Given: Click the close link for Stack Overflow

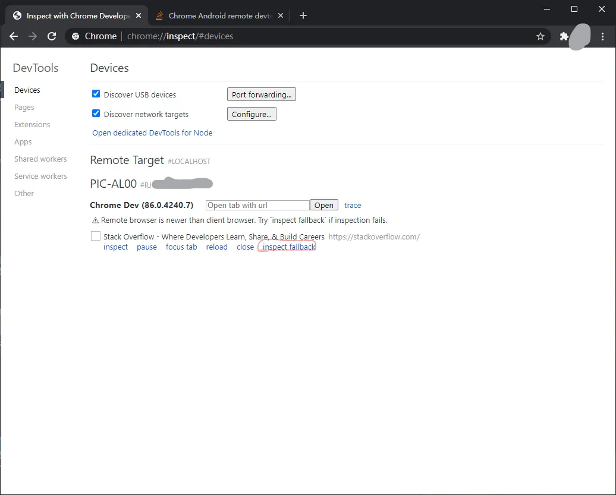Looking at the screenshot, I should pyautogui.click(x=245, y=247).
